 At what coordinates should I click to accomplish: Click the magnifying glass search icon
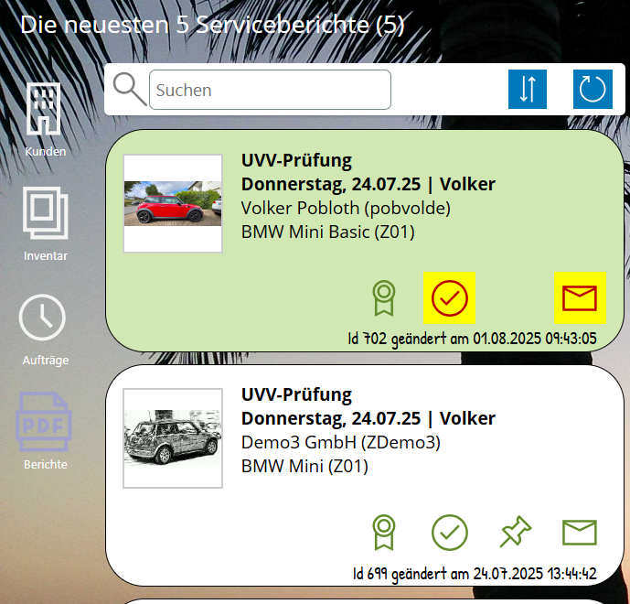pos(129,89)
